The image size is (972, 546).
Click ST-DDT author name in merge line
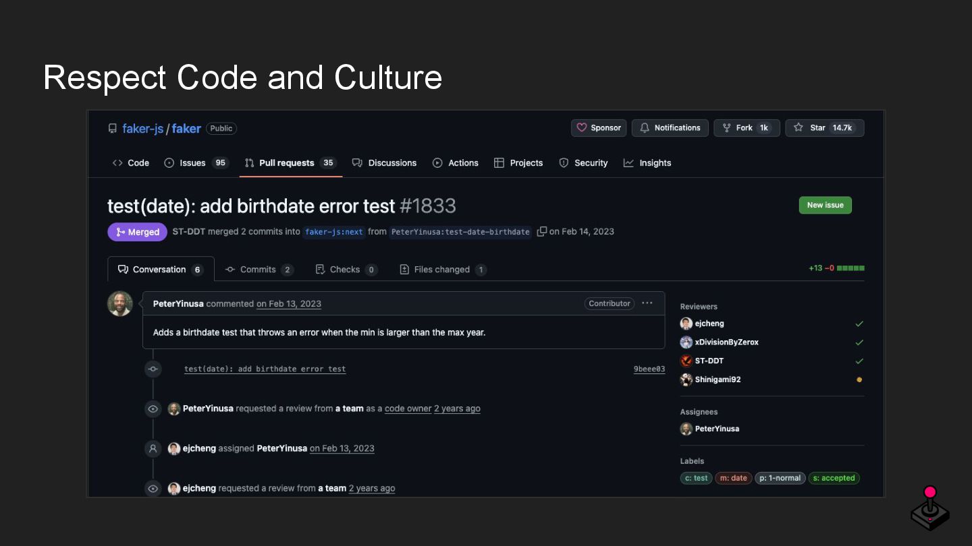(189, 231)
